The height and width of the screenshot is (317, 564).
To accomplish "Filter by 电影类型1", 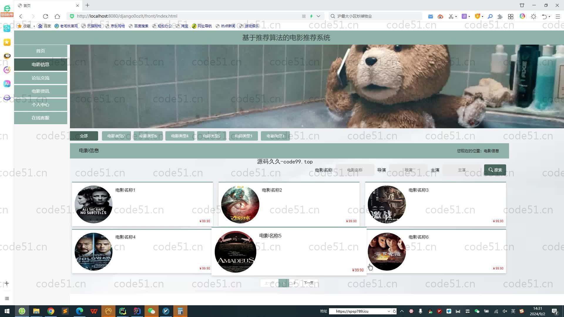I will point(244,136).
